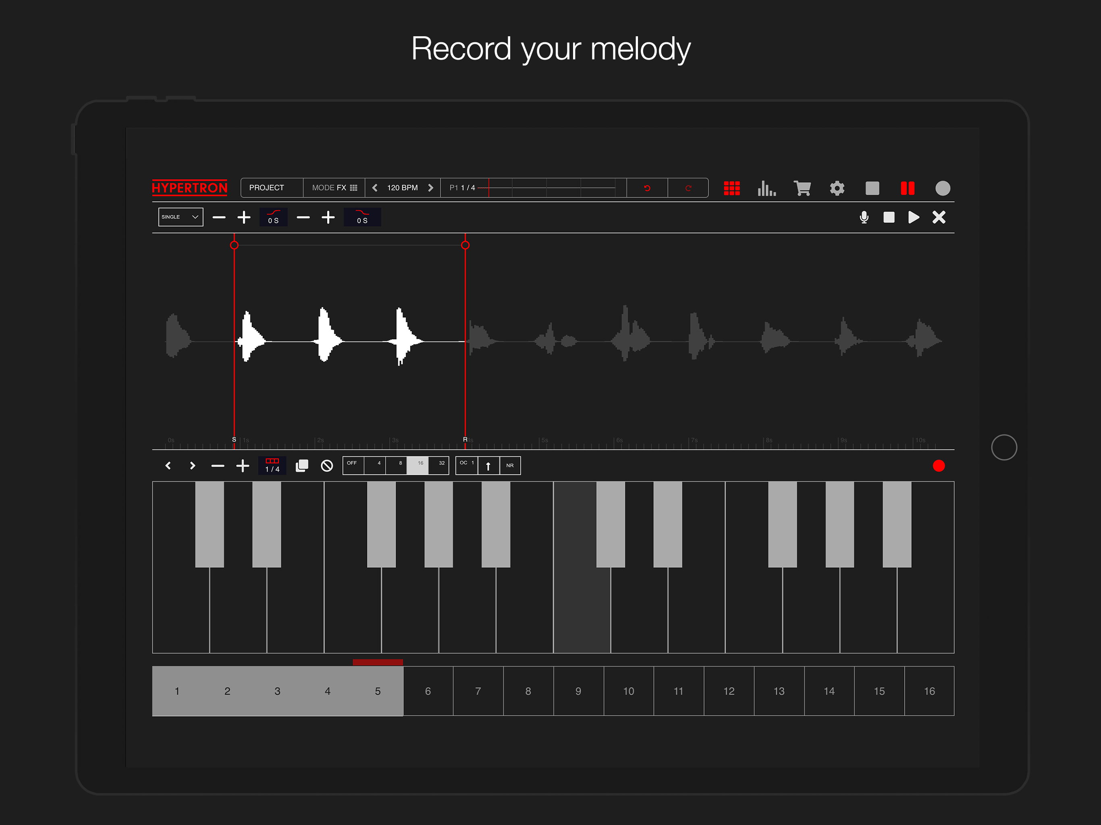Open the shop cart icon
The width and height of the screenshot is (1101, 825).
pyautogui.click(x=802, y=188)
